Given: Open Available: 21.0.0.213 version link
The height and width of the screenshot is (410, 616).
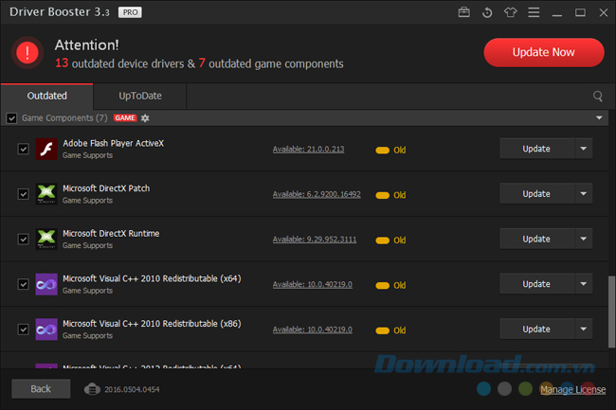Looking at the screenshot, I should pos(308,149).
